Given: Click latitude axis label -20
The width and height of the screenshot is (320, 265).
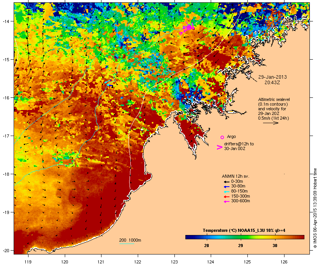Looking at the screenshot, I should click(5, 251).
